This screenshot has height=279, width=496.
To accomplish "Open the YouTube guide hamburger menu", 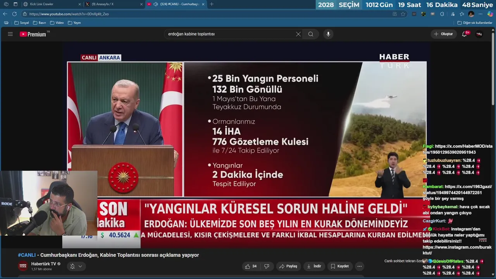I will coord(10,34).
